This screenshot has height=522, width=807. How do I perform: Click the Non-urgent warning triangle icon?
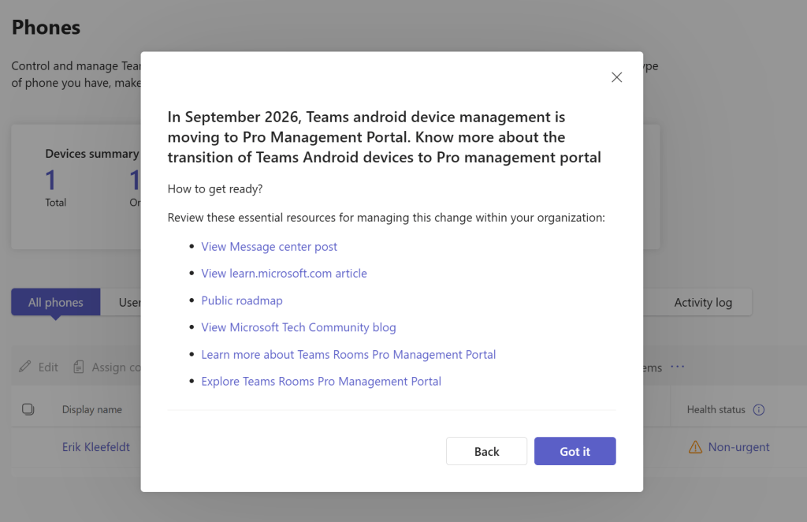tap(695, 447)
